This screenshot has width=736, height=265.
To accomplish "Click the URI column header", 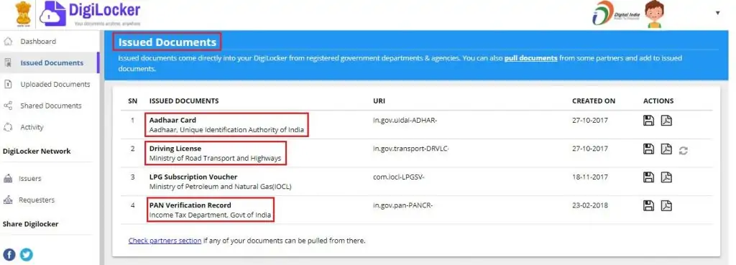I will coord(379,101).
